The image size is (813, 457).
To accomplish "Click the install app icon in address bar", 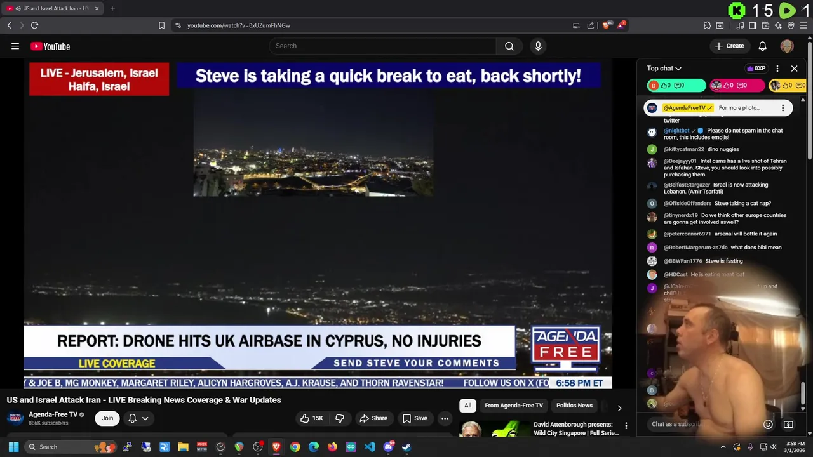I will coord(576,25).
